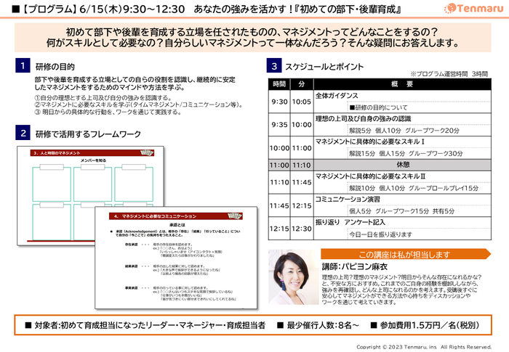Viewport: 509px width, 352px height.
Task: Click the コミュニケーション演習 schedule row
Action: [380, 205]
